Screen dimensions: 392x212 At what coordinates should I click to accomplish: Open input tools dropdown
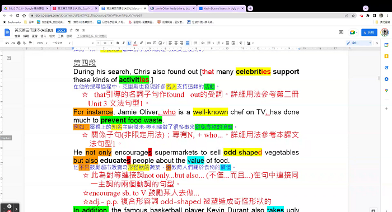tap(250, 43)
